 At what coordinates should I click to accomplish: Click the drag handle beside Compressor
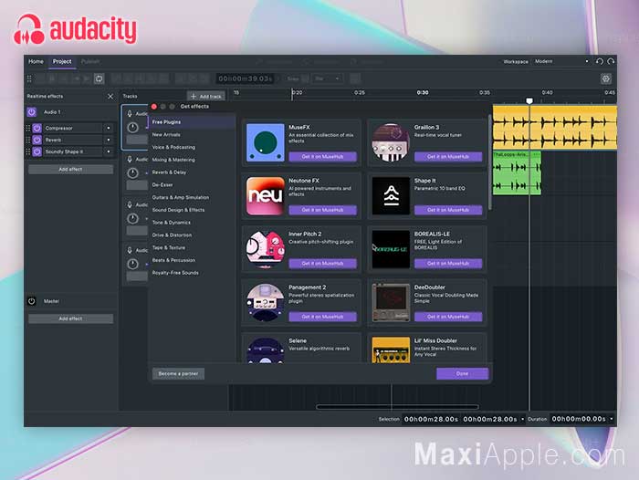pos(28,128)
